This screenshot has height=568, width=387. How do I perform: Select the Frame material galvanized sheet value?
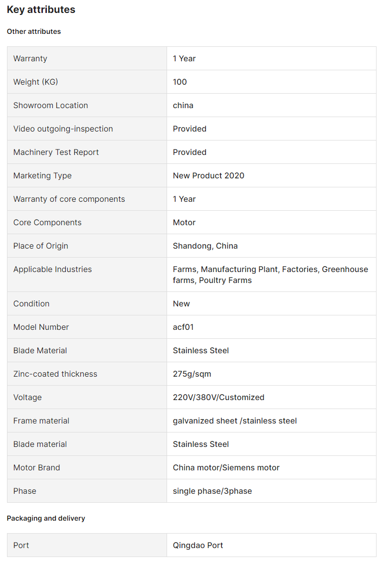coord(235,421)
